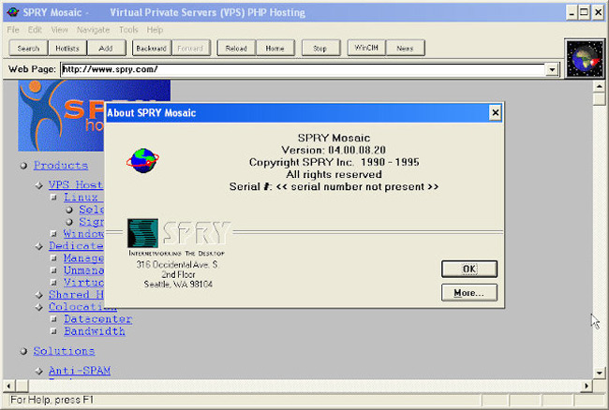Go to the Home page
The height and width of the screenshot is (410, 609).
click(x=275, y=48)
